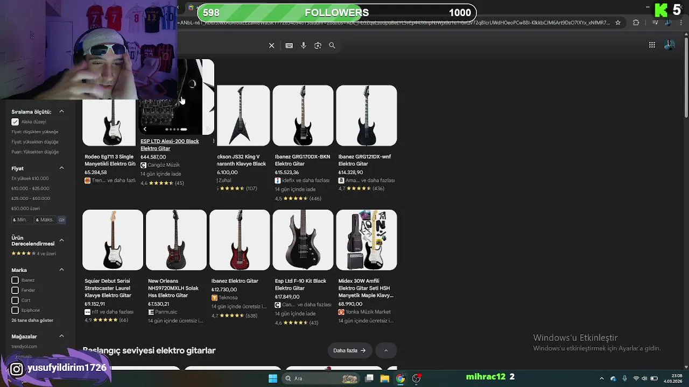This screenshot has width=689, height=387.
Task: Collapse the Mağazalar filter section
Action: coord(61,336)
